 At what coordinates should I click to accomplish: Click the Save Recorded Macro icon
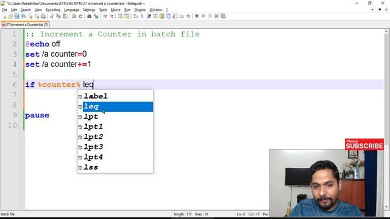pyautogui.click(x=223, y=16)
